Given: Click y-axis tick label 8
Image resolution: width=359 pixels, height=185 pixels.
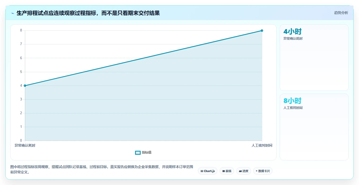Looking at the screenshot, I should click(21, 30).
